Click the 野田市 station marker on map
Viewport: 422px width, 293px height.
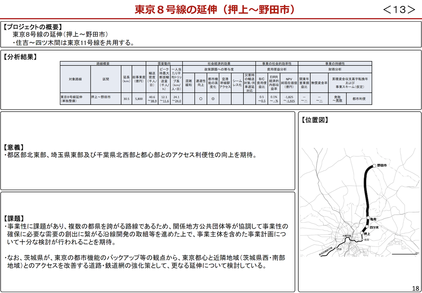(375, 165)
